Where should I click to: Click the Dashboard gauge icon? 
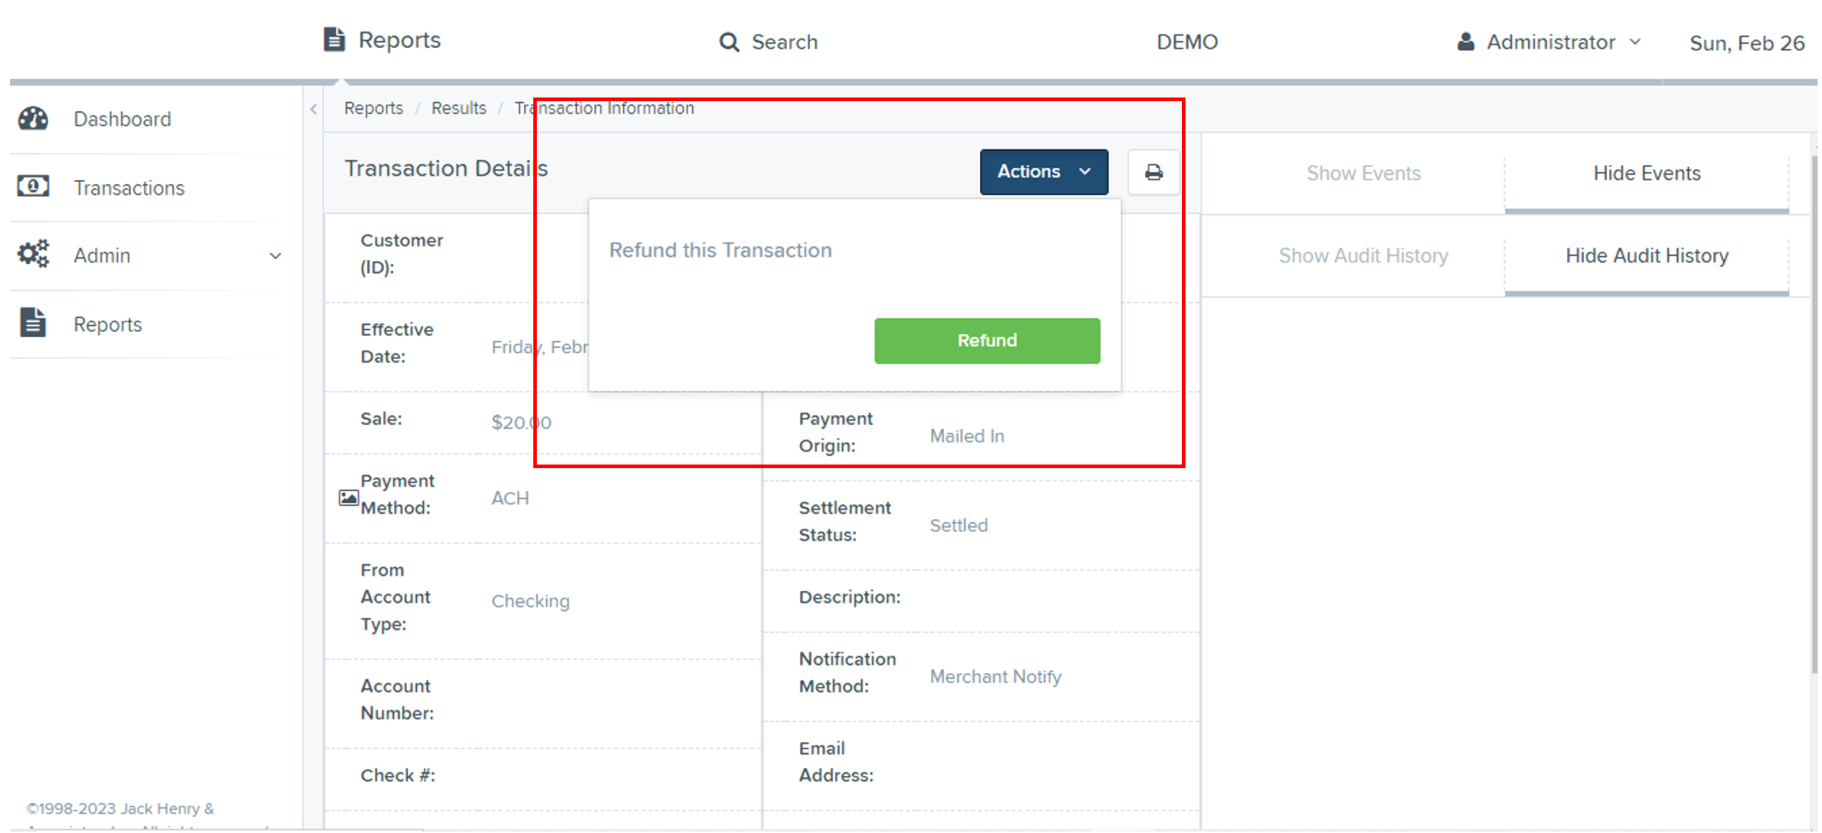click(33, 119)
